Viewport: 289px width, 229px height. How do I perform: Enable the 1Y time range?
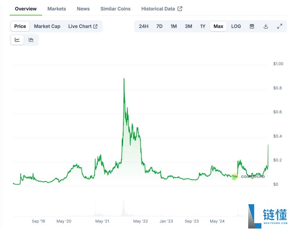click(203, 26)
